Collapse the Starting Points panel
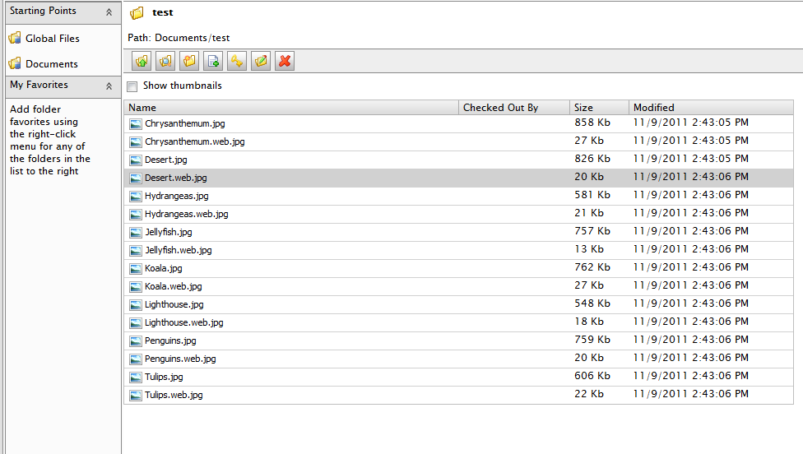Image resolution: width=803 pixels, height=454 pixels. 109,12
